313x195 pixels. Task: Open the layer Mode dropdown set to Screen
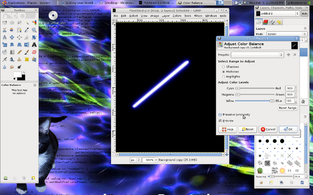coord(287,34)
